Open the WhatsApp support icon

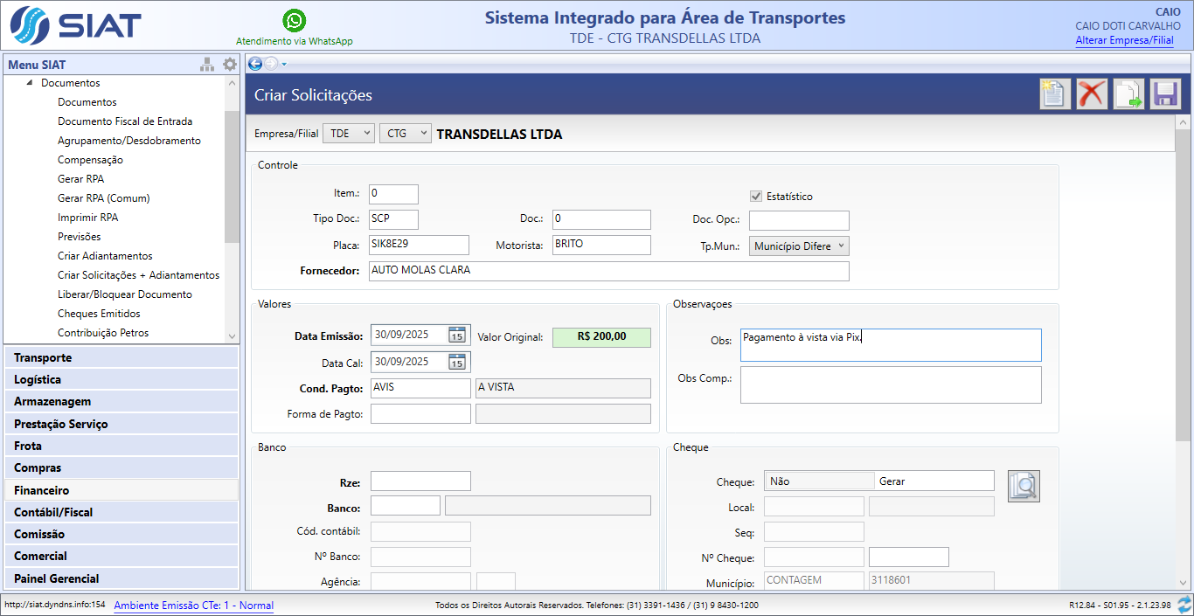[x=295, y=20]
